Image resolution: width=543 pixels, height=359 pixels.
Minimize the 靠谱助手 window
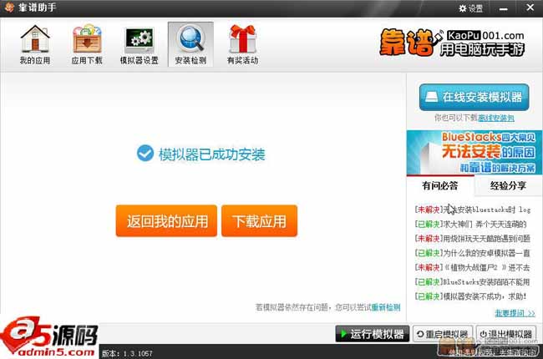tap(503, 8)
